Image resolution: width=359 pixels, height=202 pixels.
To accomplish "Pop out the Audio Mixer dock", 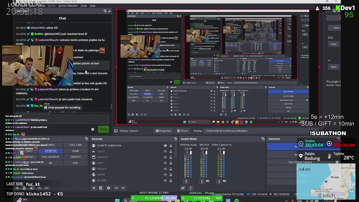I will pyautogui.click(x=263, y=139).
